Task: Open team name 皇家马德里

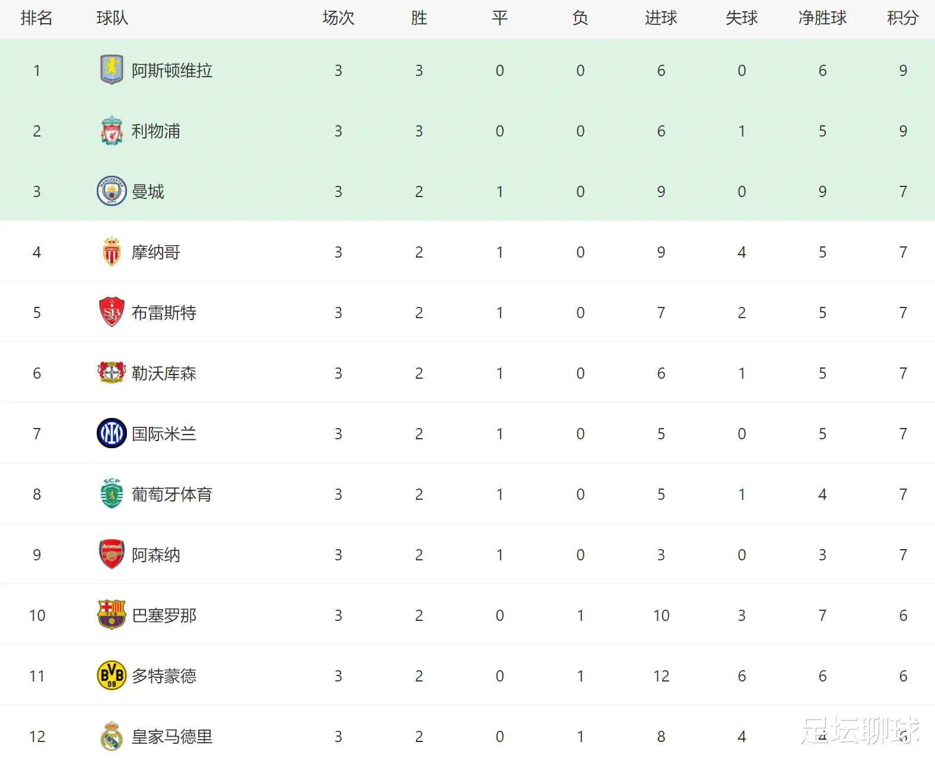Action: pos(172,737)
